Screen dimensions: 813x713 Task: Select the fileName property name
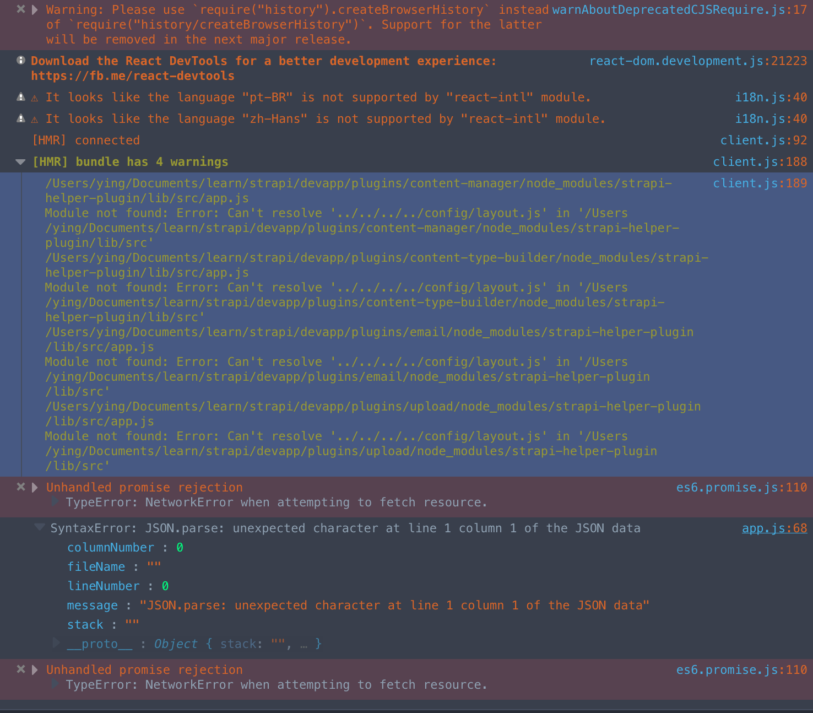click(96, 567)
